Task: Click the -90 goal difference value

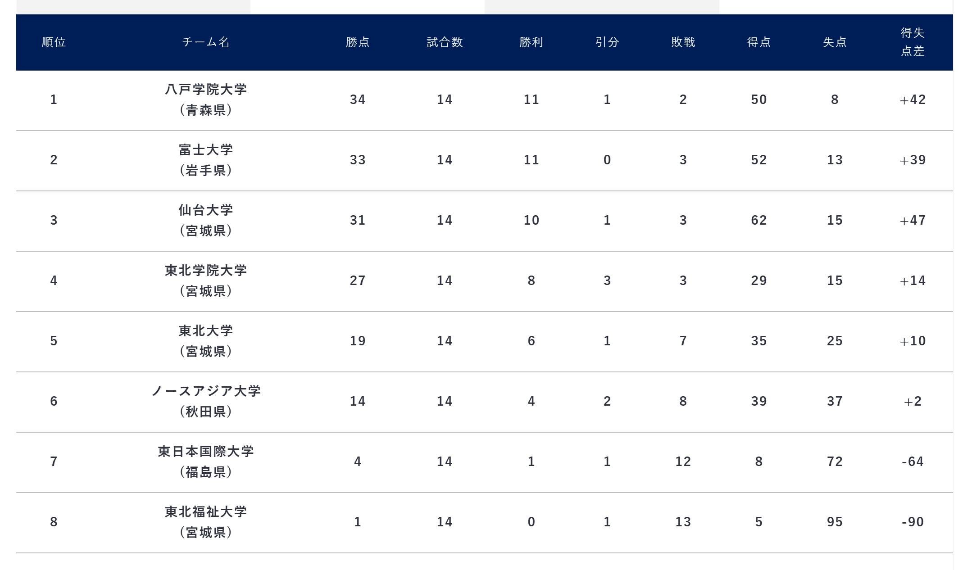Action: (x=913, y=522)
